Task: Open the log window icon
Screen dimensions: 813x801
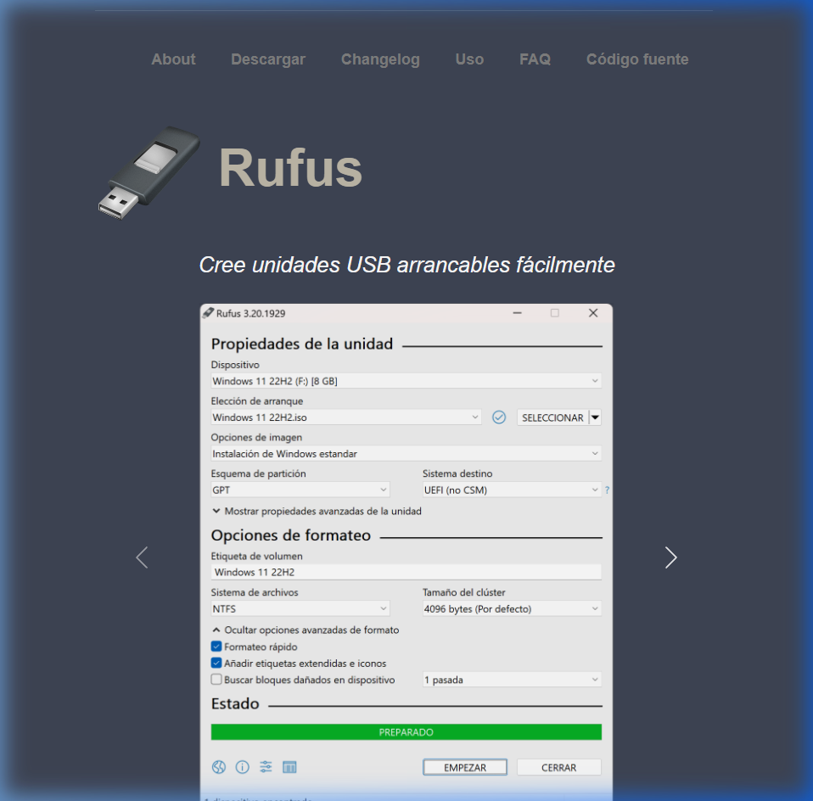Action: 289,767
